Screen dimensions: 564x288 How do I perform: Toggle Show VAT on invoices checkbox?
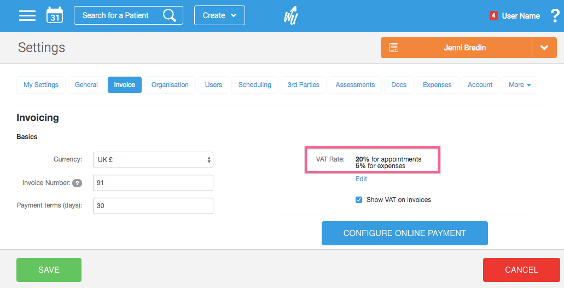point(359,200)
